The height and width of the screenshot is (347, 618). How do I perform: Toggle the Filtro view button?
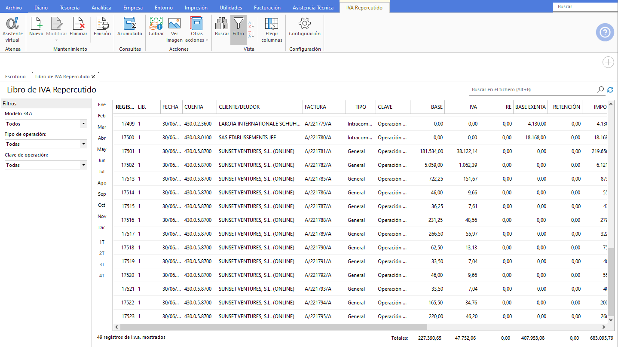238,29
